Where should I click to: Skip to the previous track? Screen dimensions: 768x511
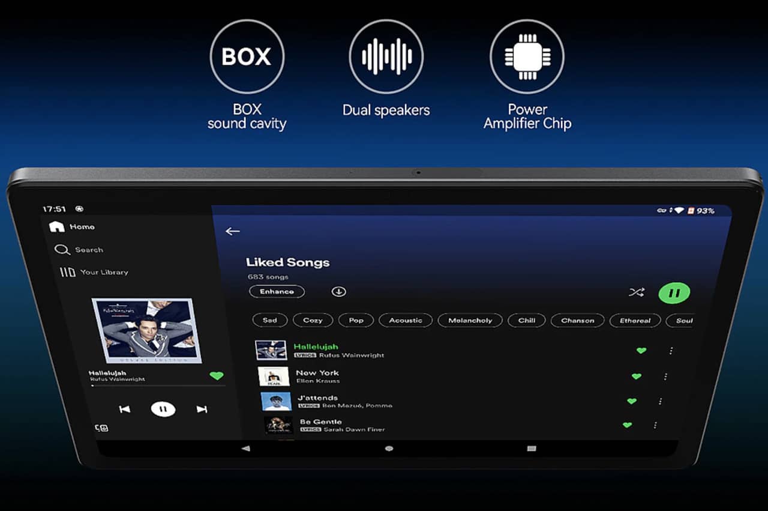(x=125, y=409)
